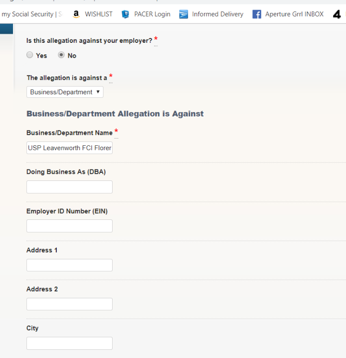The width and height of the screenshot is (346, 358).
Task: Click the Address 2 input field
Action: pyautogui.click(x=69, y=304)
